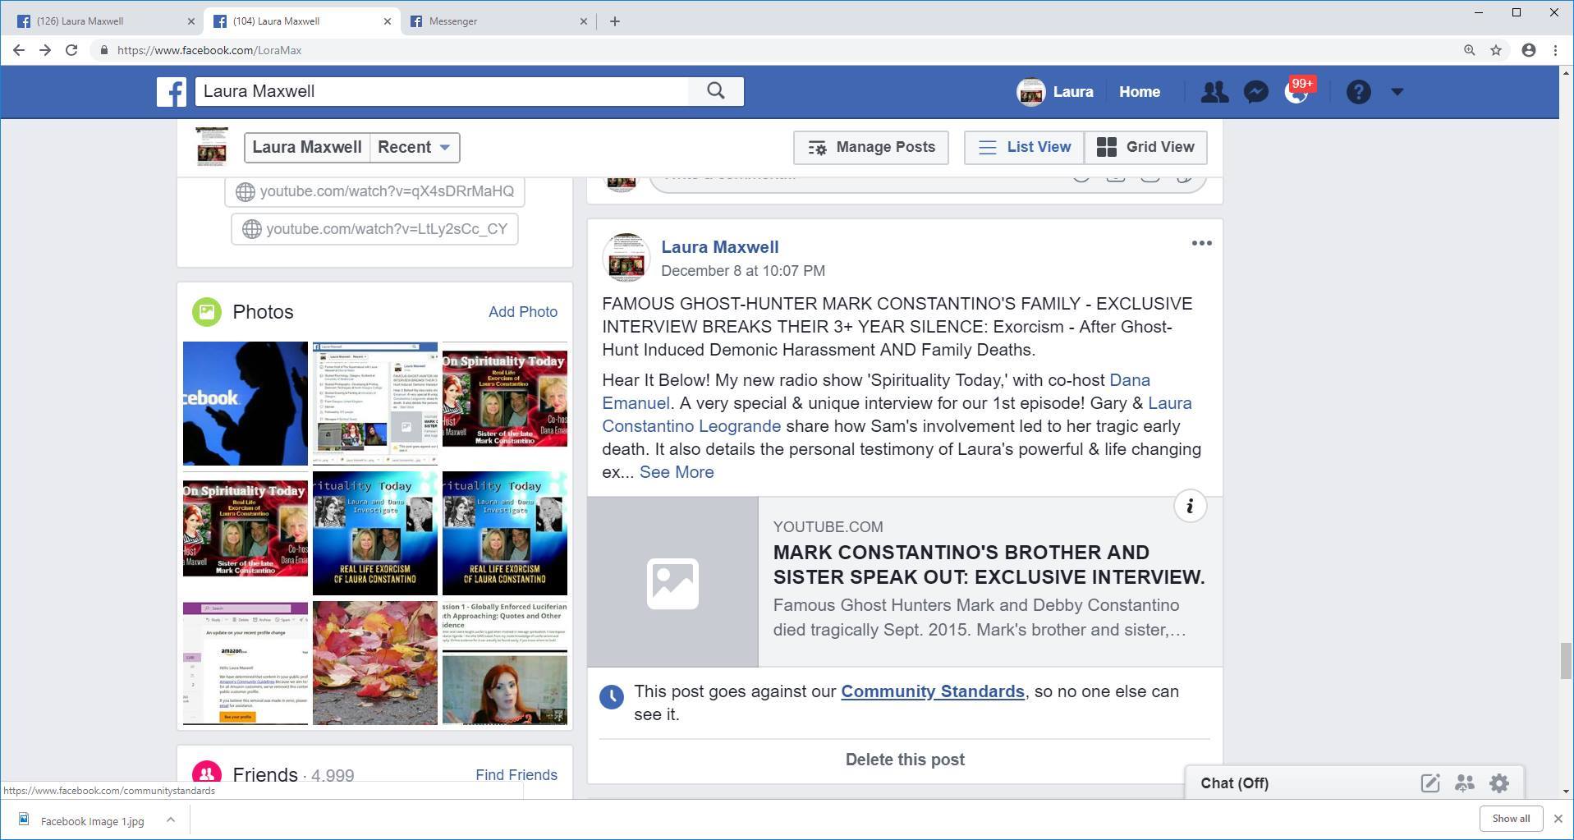Expand the Recent dropdown on profile bar

pyautogui.click(x=415, y=147)
